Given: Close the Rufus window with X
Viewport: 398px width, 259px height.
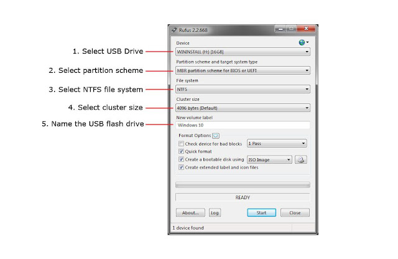Looking at the screenshot, I should (x=306, y=29).
